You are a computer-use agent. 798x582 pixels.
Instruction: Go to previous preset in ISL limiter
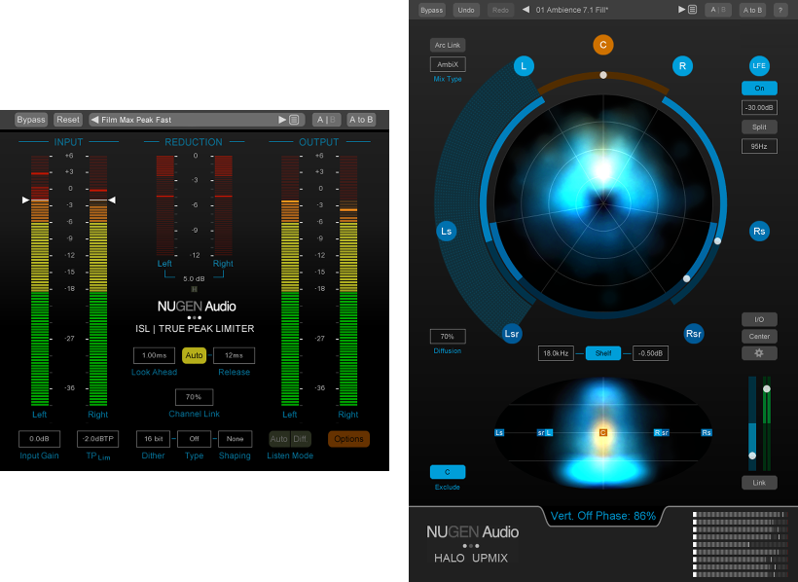tap(94, 120)
